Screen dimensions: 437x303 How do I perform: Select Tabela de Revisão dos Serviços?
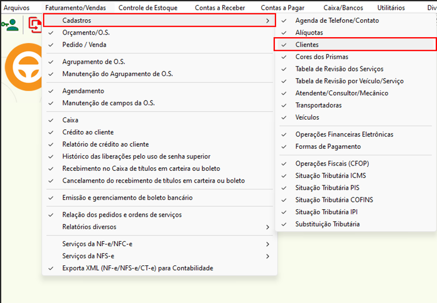[355, 69]
